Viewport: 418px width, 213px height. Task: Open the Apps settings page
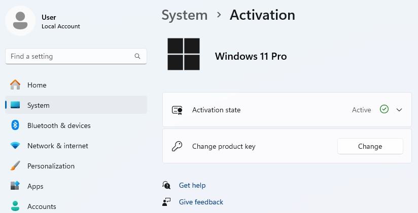76,186
